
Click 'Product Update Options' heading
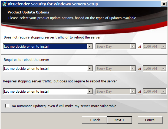click(x=28, y=12)
